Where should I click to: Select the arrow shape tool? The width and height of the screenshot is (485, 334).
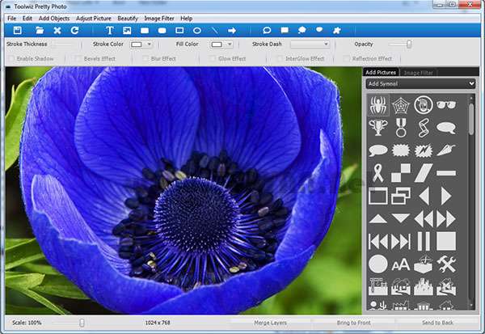pyautogui.click(x=232, y=31)
